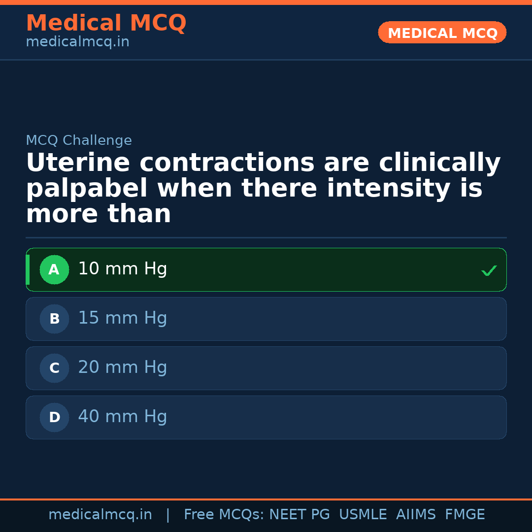Select the 15 mm Hg answer text

tap(123, 318)
